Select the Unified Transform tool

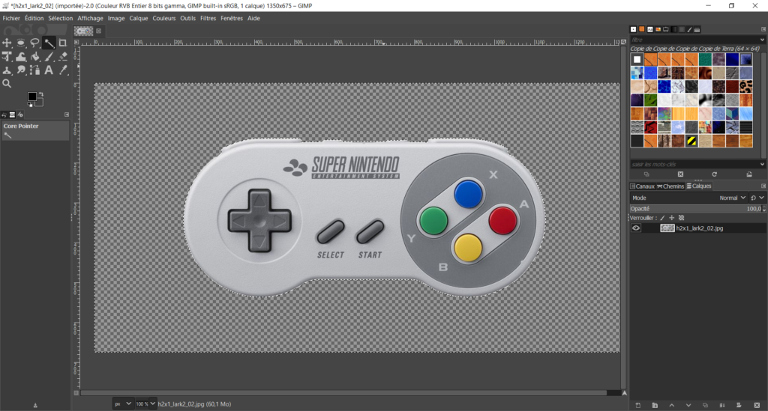7,57
